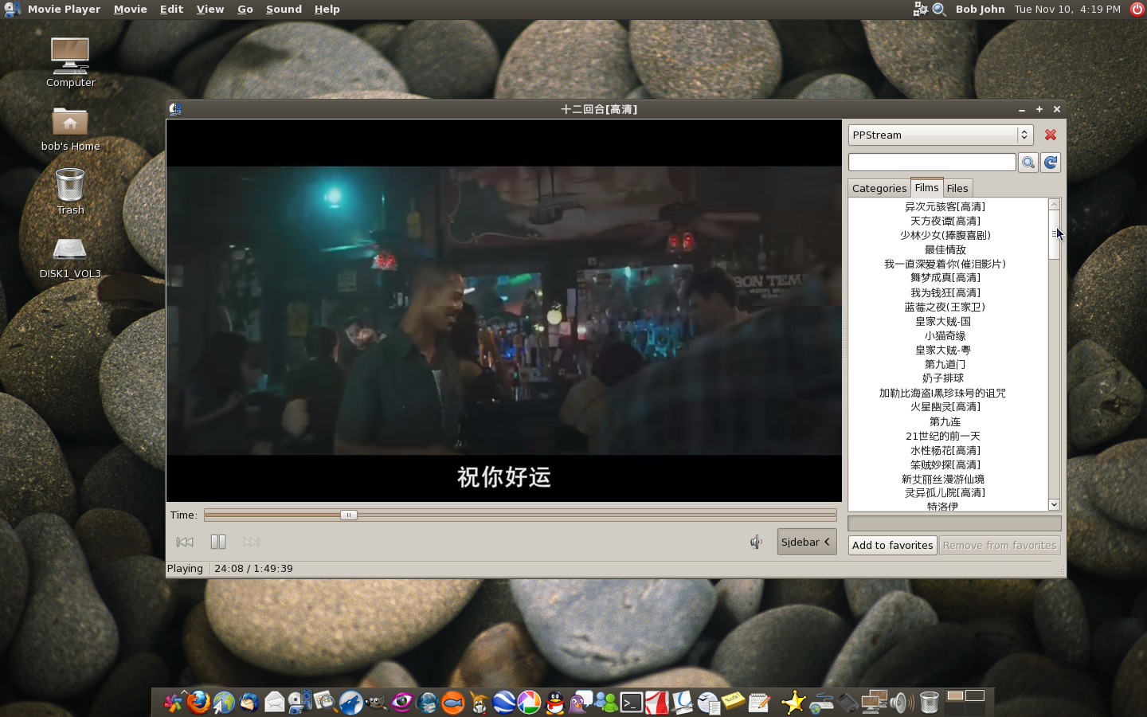The image size is (1147, 717).
Task: Open the Trash desktop icon
Action: click(70, 191)
